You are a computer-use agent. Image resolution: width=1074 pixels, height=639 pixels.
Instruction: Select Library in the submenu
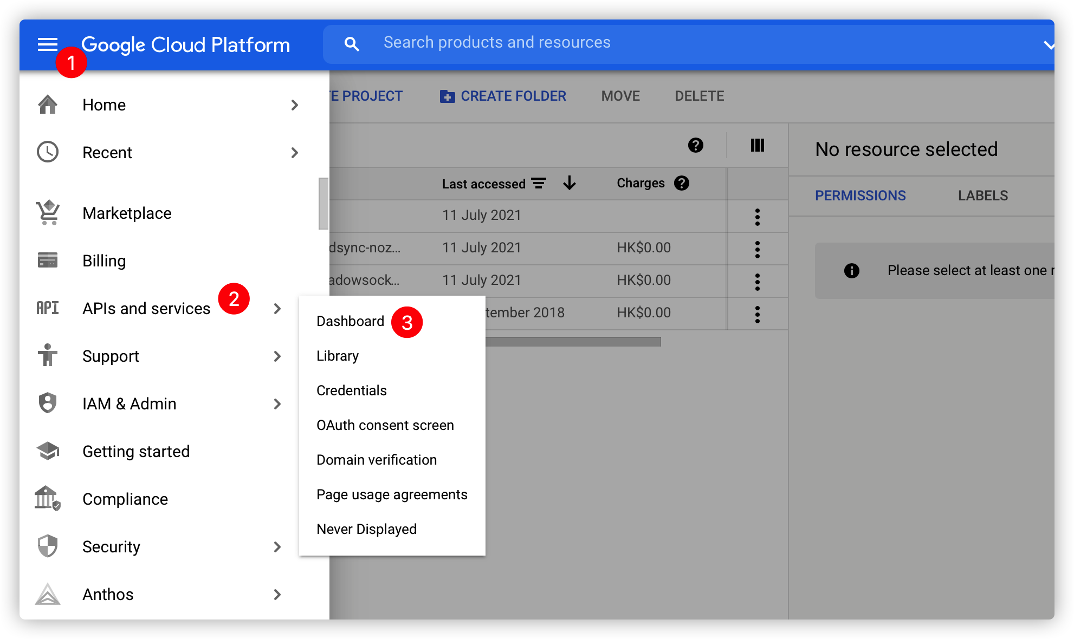(338, 356)
